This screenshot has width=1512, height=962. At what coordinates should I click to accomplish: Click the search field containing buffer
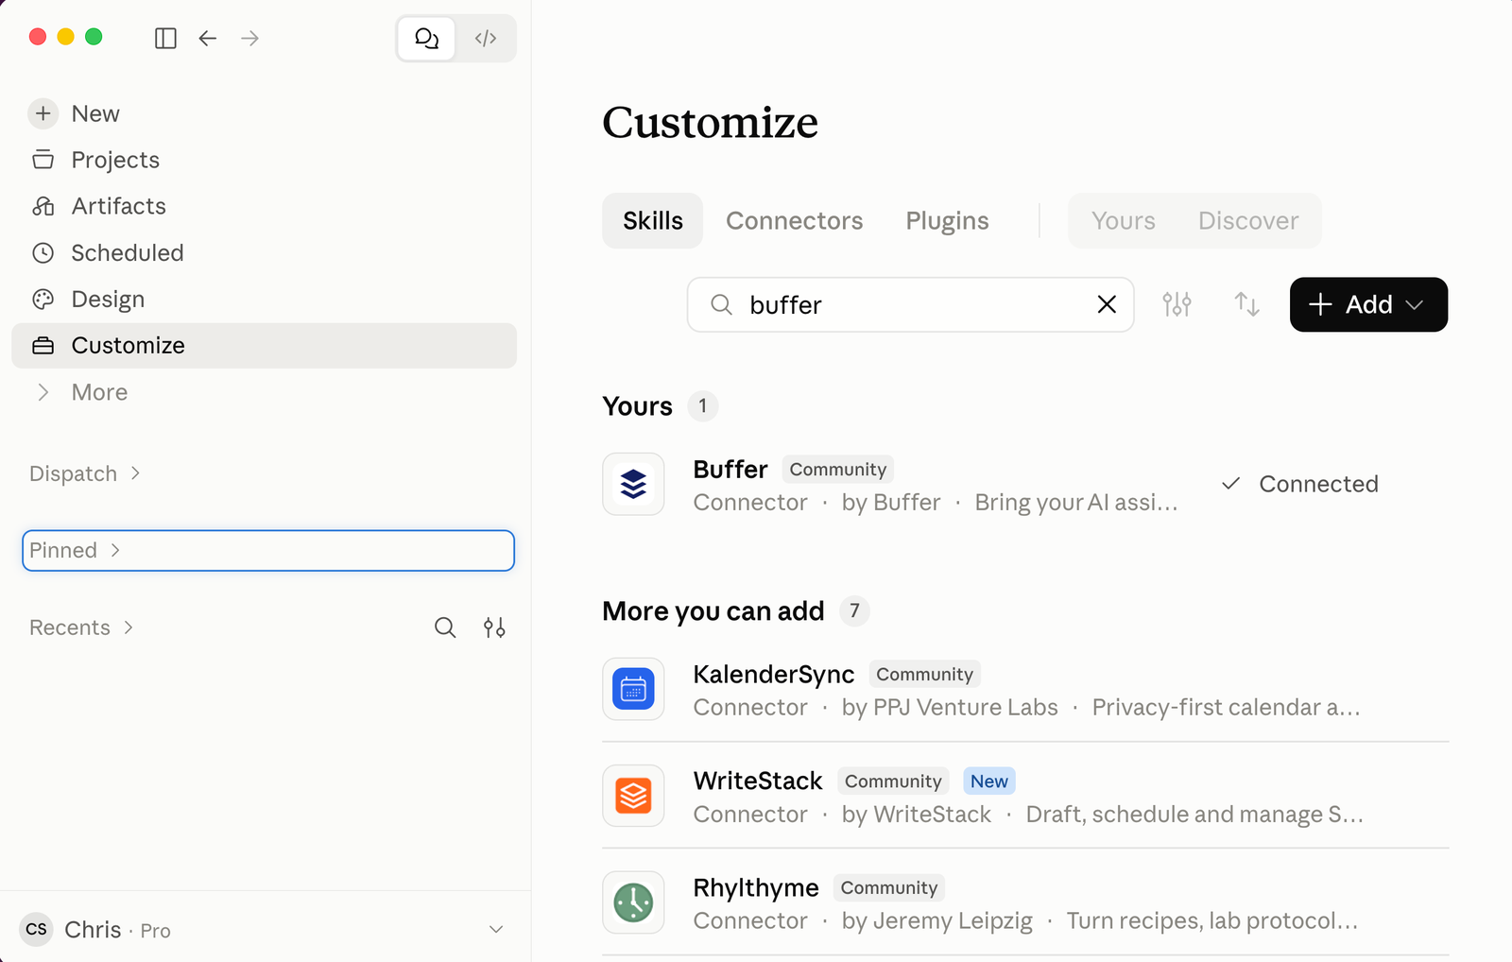[910, 304]
